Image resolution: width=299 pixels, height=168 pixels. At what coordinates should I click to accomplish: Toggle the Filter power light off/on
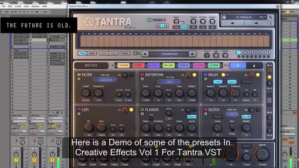(131, 75)
